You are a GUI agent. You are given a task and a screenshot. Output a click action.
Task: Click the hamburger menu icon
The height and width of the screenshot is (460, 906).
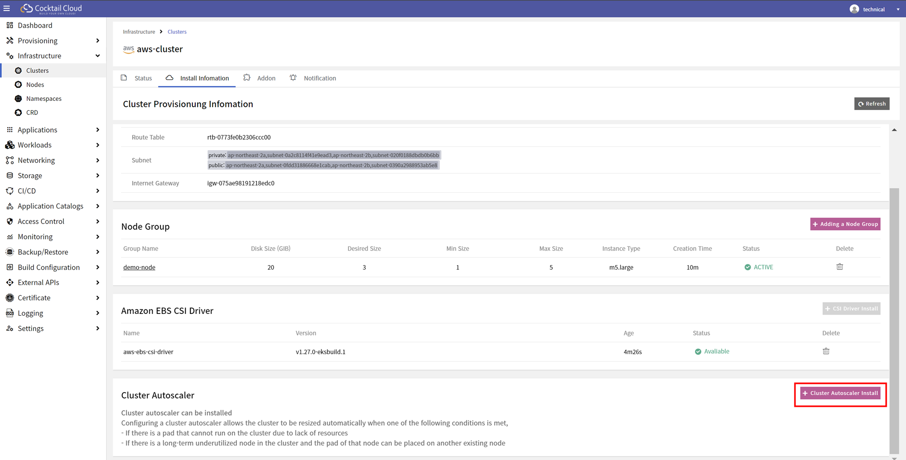pos(7,9)
